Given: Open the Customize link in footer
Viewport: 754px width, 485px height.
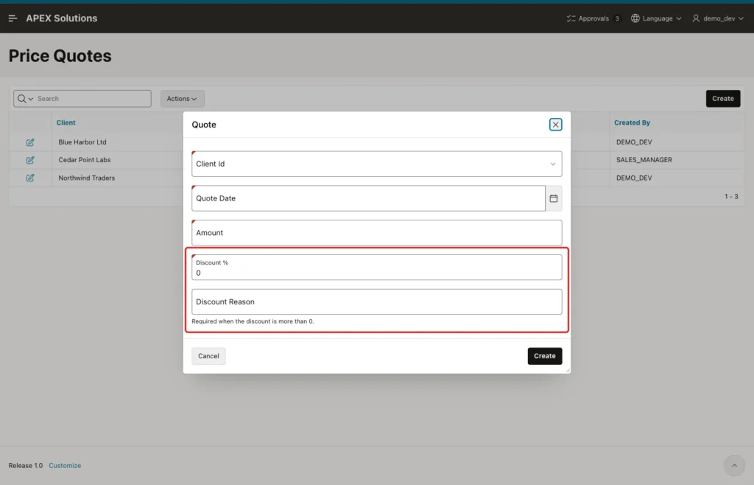Looking at the screenshot, I should pyautogui.click(x=65, y=466).
